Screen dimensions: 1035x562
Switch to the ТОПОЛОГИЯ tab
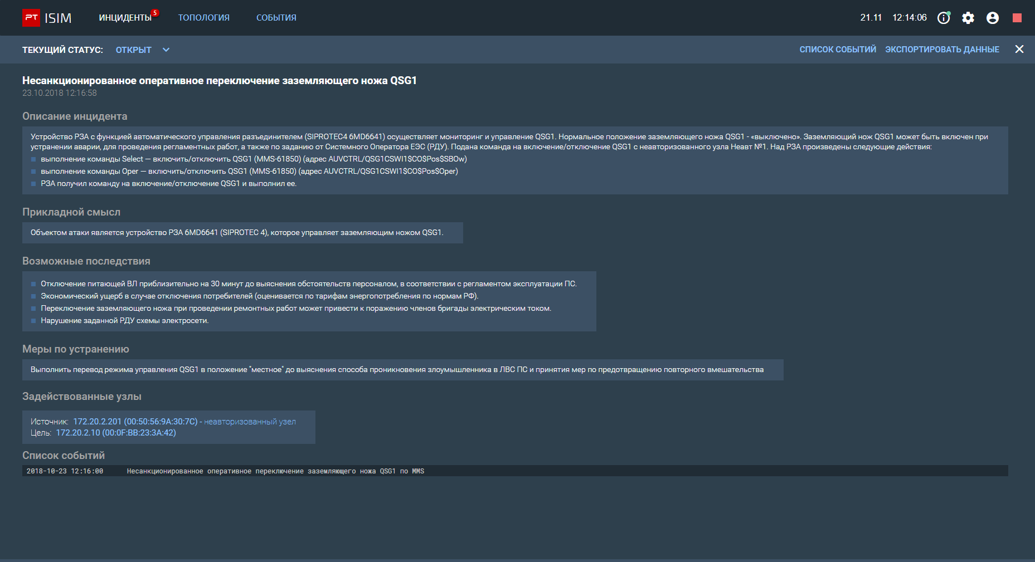point(204,18)
